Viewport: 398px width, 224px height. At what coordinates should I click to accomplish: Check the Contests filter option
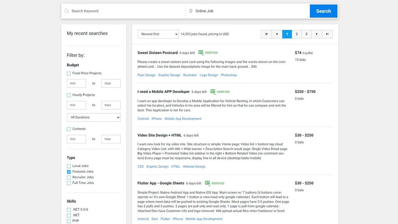68,129
